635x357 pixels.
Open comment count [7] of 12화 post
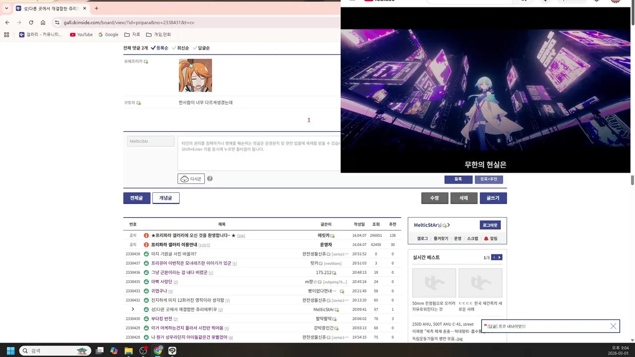[x=228, y=300]
